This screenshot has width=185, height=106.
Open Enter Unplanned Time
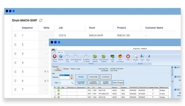(x=76, y=56)
